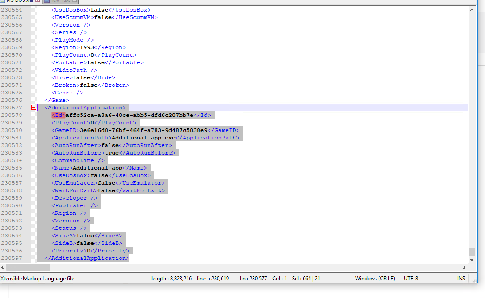Click the horizontal scrollbar thumb

point(28,267)
